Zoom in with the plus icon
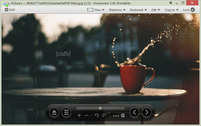Screen dimensions: 201x126 79,115
